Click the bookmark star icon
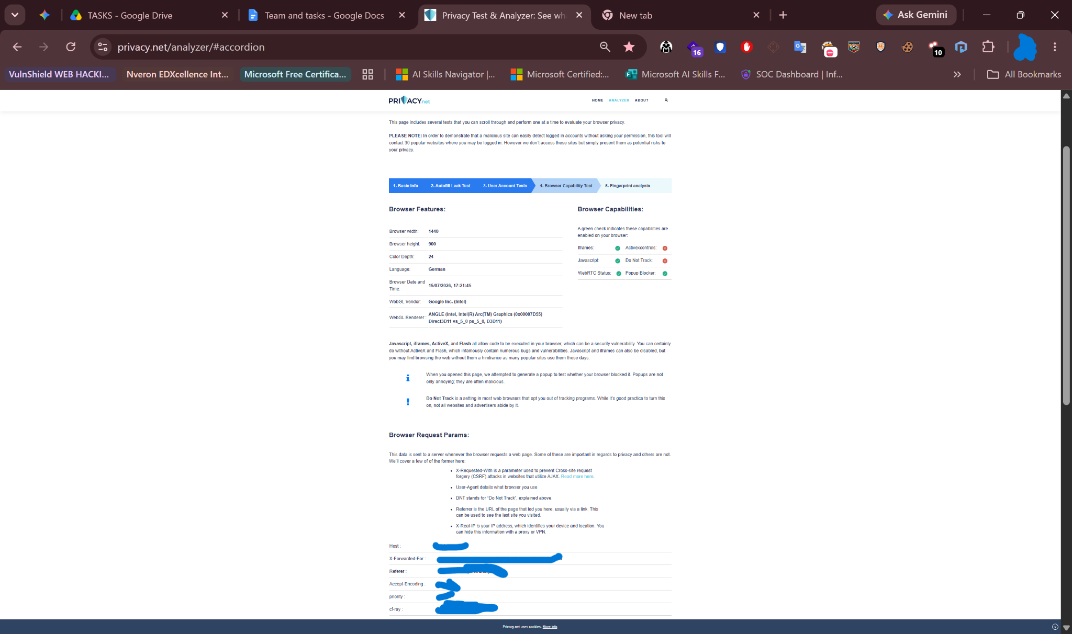1072x634 pixels. pos(629,47)
